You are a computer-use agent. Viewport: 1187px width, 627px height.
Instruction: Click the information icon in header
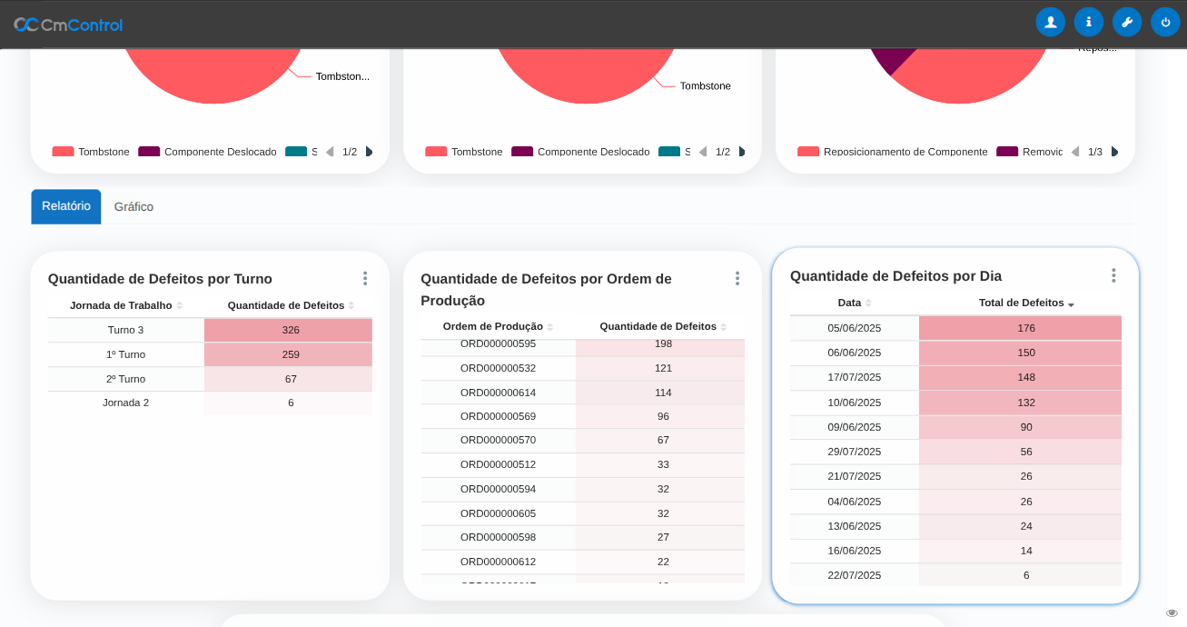coord(1088,22)
